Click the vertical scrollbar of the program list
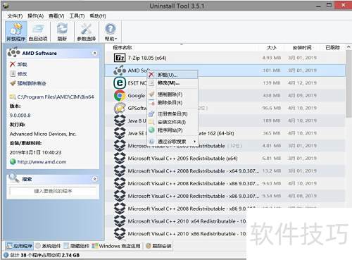Screen dimensions: 352x260 pyautogui.click(x=348, y=84)
